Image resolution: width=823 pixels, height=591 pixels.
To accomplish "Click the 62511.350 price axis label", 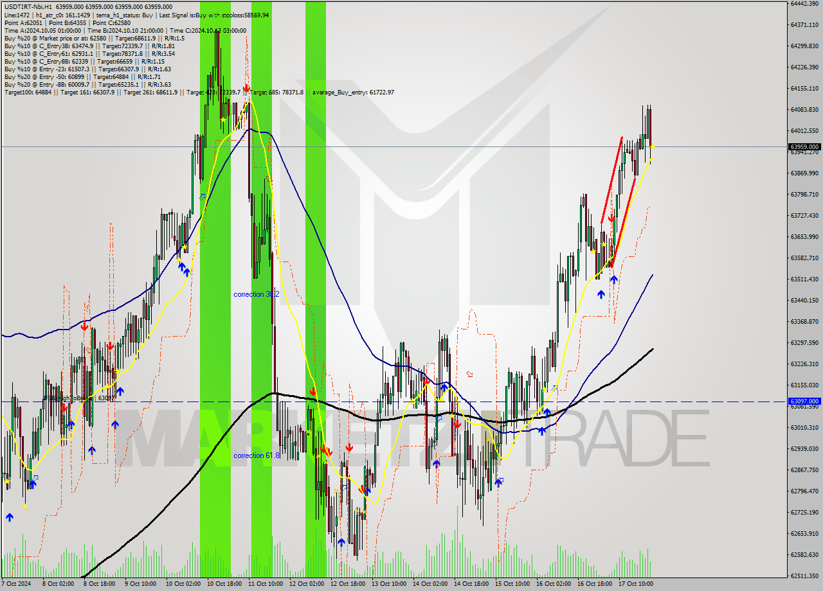I will (804, 576).
